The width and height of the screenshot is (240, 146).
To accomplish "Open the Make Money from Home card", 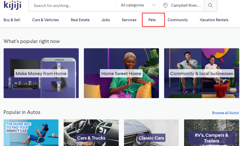I will click(x=41, y=73).
